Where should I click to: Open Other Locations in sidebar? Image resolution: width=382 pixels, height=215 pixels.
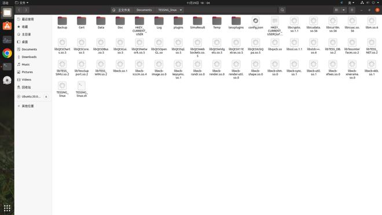pos(34,106)
